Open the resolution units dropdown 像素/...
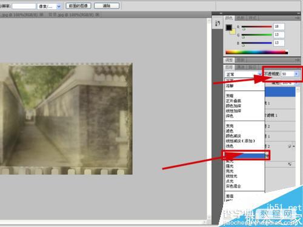 [49, 7]
